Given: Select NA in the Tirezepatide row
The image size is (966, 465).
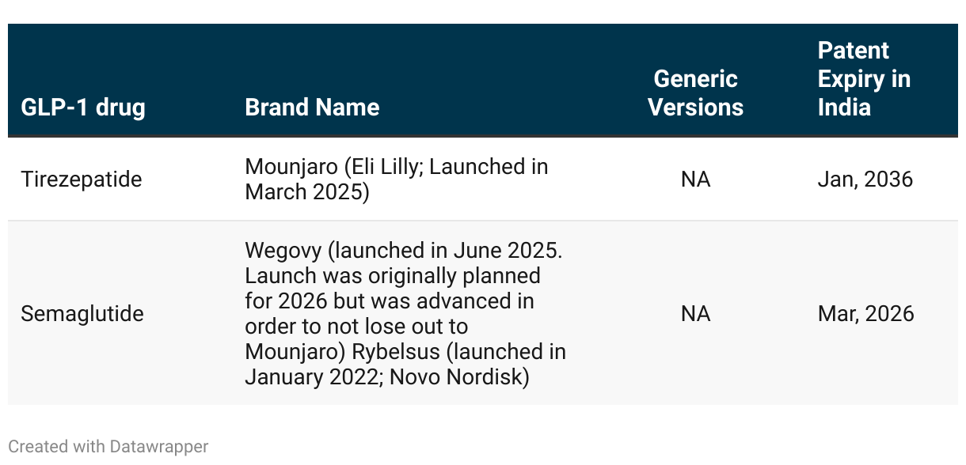Looking at the screenshot, I should click(695, 180).
